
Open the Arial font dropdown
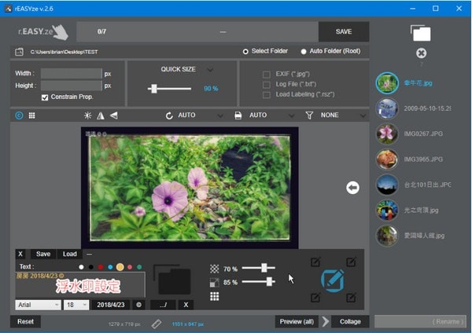click(37, 304)
